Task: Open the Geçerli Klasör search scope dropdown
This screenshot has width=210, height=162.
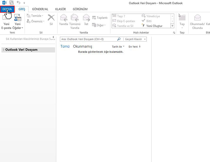Action: pos(135,39)
